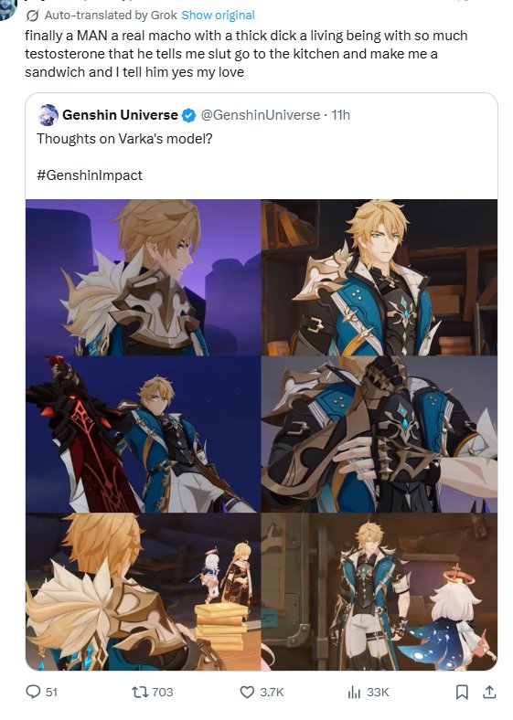This screenshot has height=720, width=513.
Task: Click the 11h timestamp of quoted post
Action: click(340, 115)
